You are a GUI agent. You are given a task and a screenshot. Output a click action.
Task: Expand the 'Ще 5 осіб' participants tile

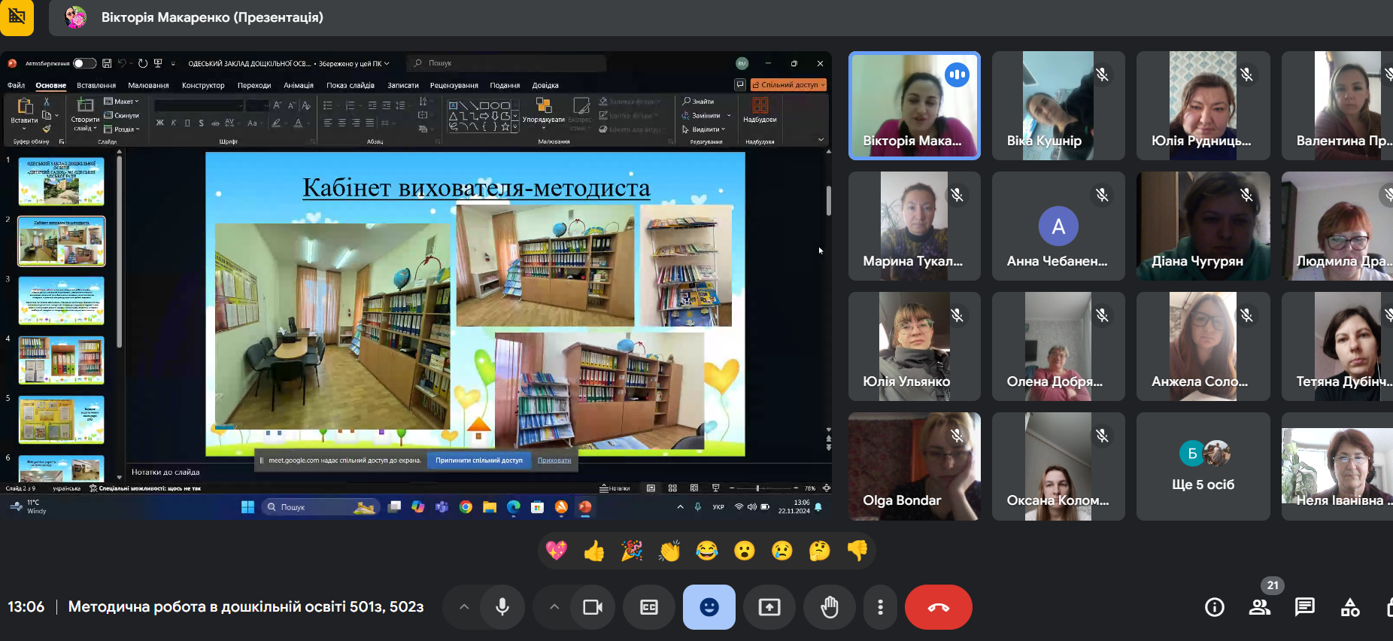[1203, 466]
